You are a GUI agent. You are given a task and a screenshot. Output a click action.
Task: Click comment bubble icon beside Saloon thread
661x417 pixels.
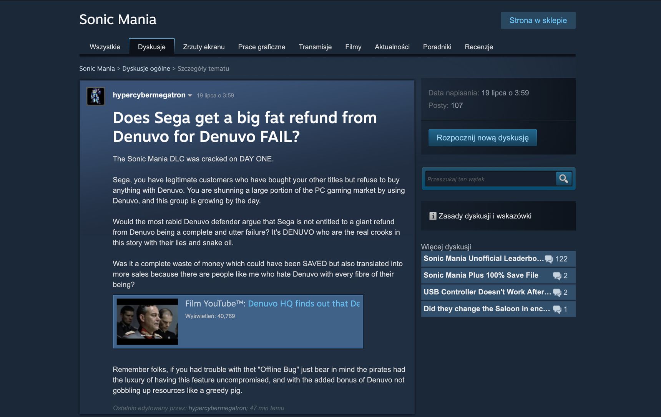pyautogui.click(x=557, y=309)
